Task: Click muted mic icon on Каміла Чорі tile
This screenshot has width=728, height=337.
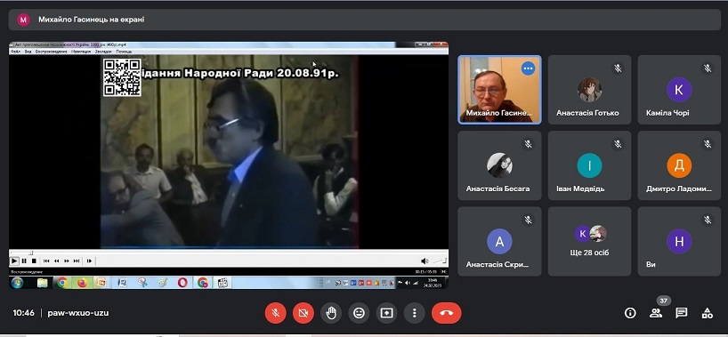Action: click(x=708, y=68)
